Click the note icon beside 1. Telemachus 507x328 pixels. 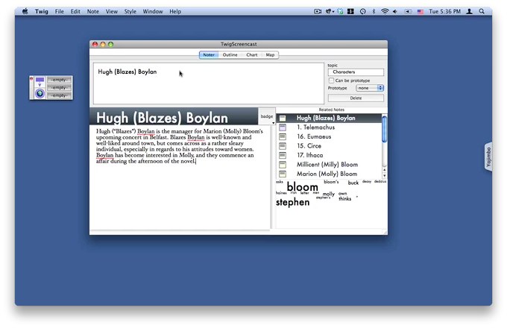[x=283, y=127]
